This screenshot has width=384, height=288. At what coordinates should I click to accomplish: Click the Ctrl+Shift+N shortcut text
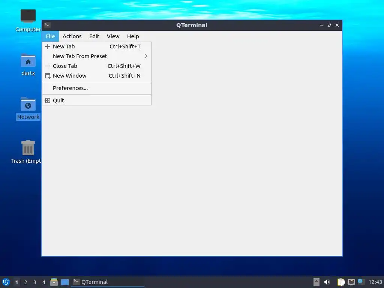124,76
